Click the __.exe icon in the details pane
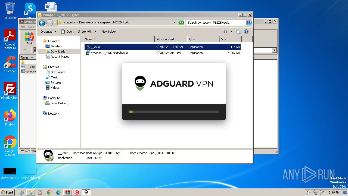This screenshot has height=196, width=348. point(49,155)
